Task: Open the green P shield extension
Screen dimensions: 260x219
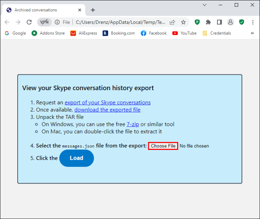Action: 197,22
